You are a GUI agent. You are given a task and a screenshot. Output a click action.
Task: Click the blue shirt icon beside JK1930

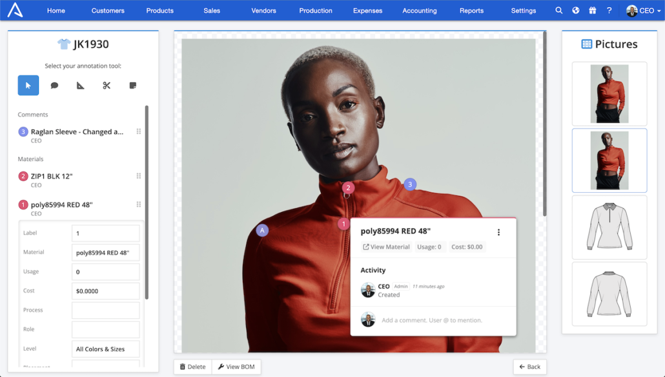click(64, 44)
